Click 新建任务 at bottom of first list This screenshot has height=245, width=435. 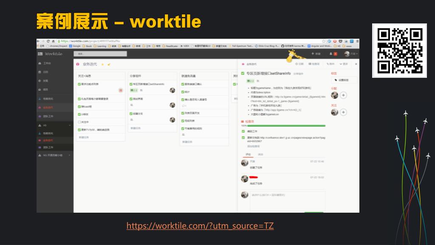pos(84,137)
